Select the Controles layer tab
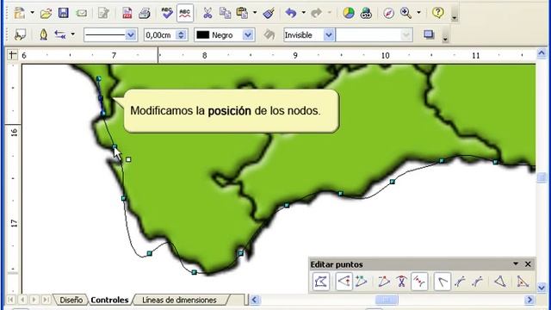551x310 pixels. click(109, 301)
